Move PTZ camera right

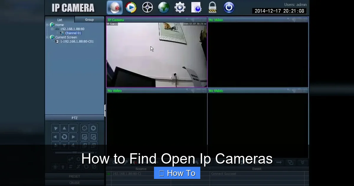[73, 137]
